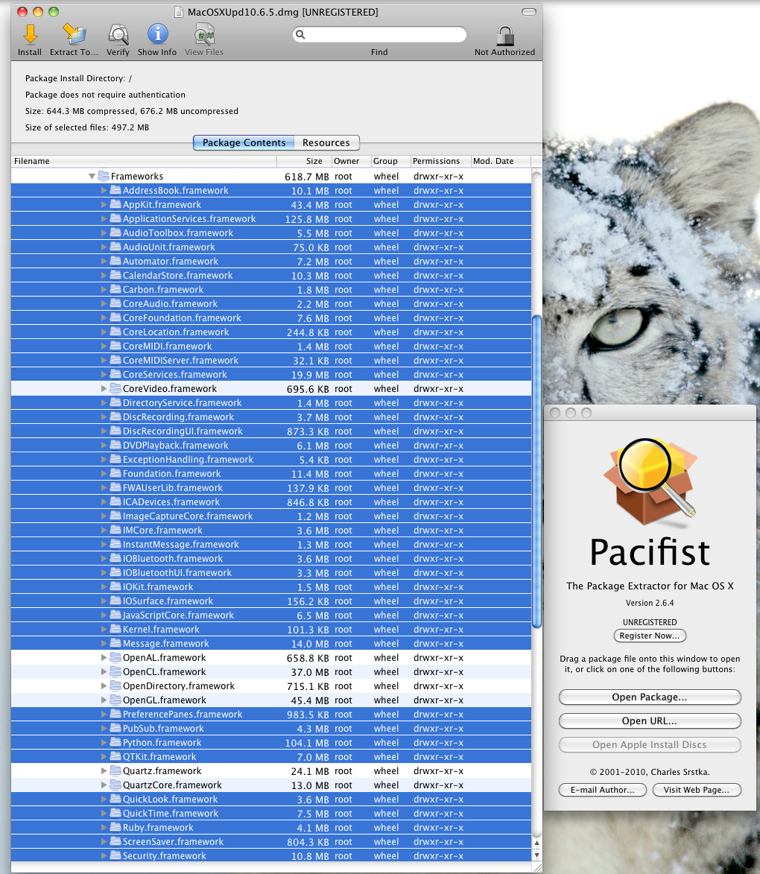This screenshot has width=760, height=874.
Task: Switch to the Package Contents tab
Action: [244, 143]
